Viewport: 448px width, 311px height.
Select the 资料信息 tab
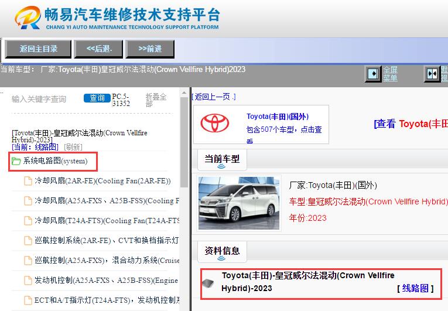click(x=222, y=251)
